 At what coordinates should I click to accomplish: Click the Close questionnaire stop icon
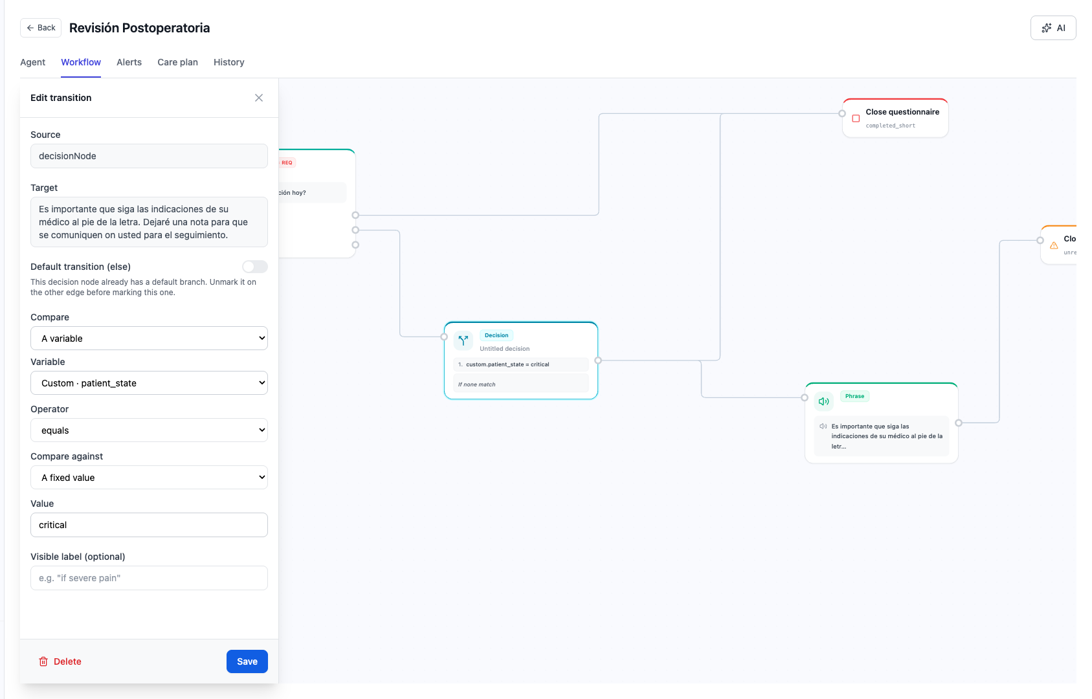[x=856, y=118]
